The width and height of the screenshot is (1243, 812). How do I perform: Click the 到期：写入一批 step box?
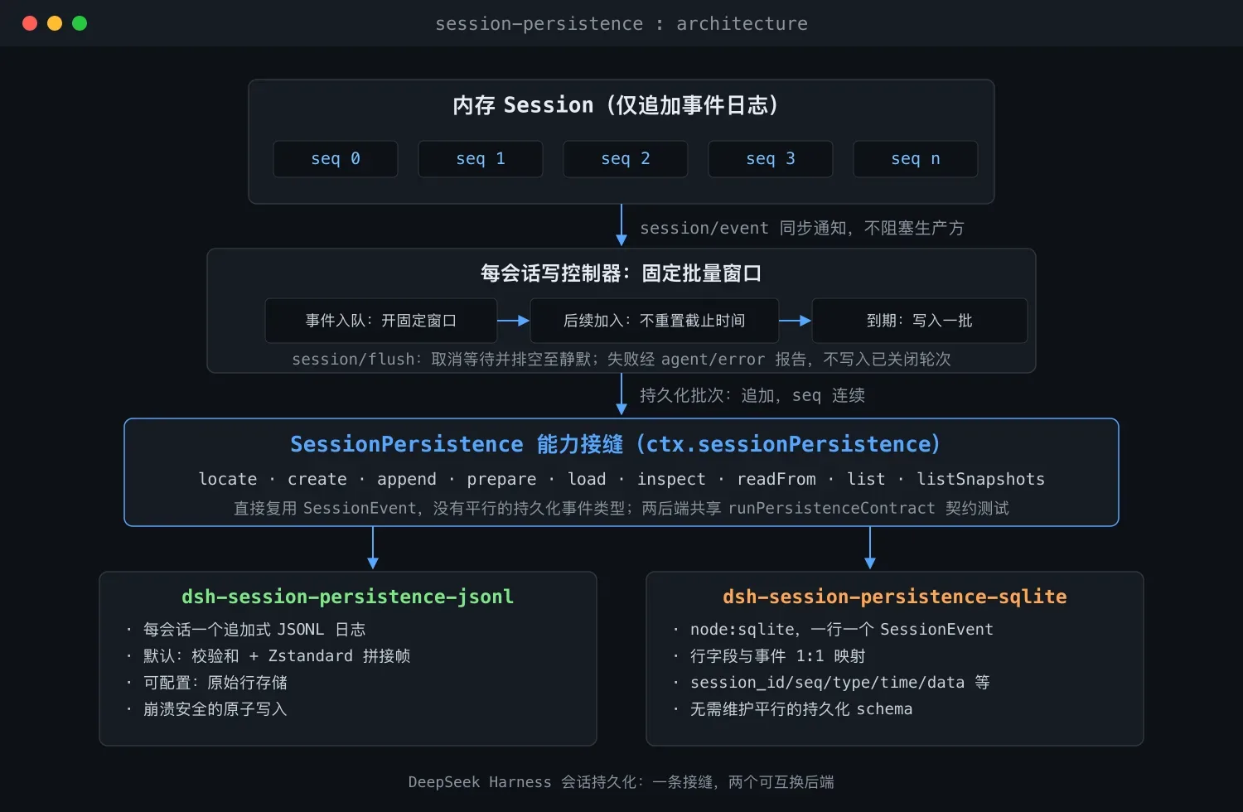click(x=920, y=321)
